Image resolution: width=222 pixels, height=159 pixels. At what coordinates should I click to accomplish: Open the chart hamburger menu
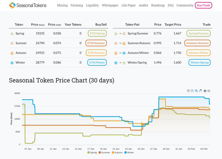tap(209, 91)
